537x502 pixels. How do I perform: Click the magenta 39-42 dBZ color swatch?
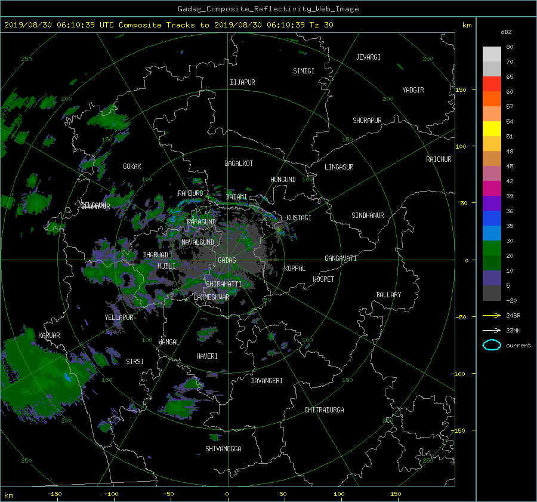click(492, 189)
